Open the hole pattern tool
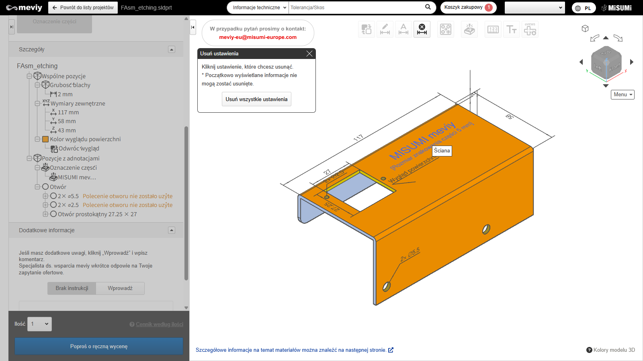The width and height of the screenshot is (643, 361). pyautogui.click(x=446, y=29)
